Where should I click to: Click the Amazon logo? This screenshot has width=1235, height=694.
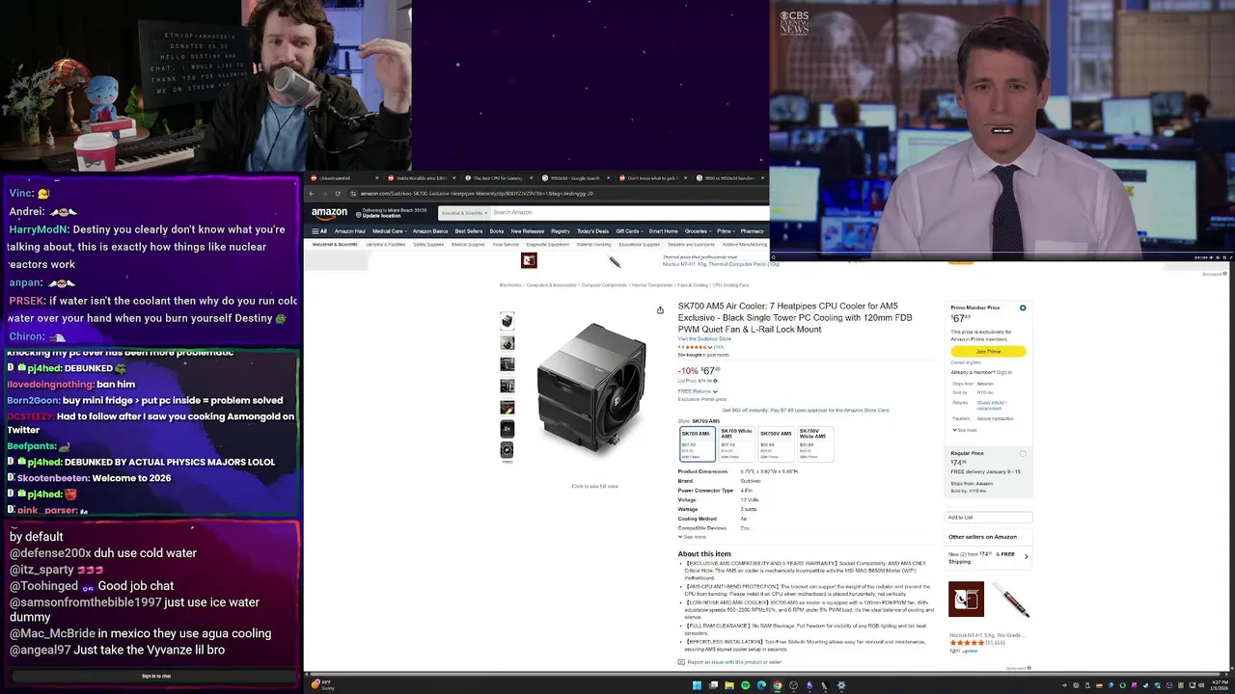(329, 214)
